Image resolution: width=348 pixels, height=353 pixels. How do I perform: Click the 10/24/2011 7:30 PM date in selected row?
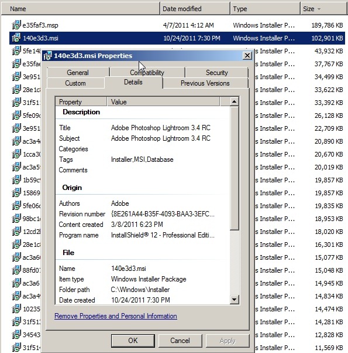[x=192, y=38]
